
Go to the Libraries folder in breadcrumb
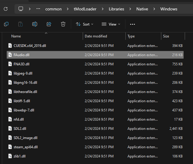[116, 9]
